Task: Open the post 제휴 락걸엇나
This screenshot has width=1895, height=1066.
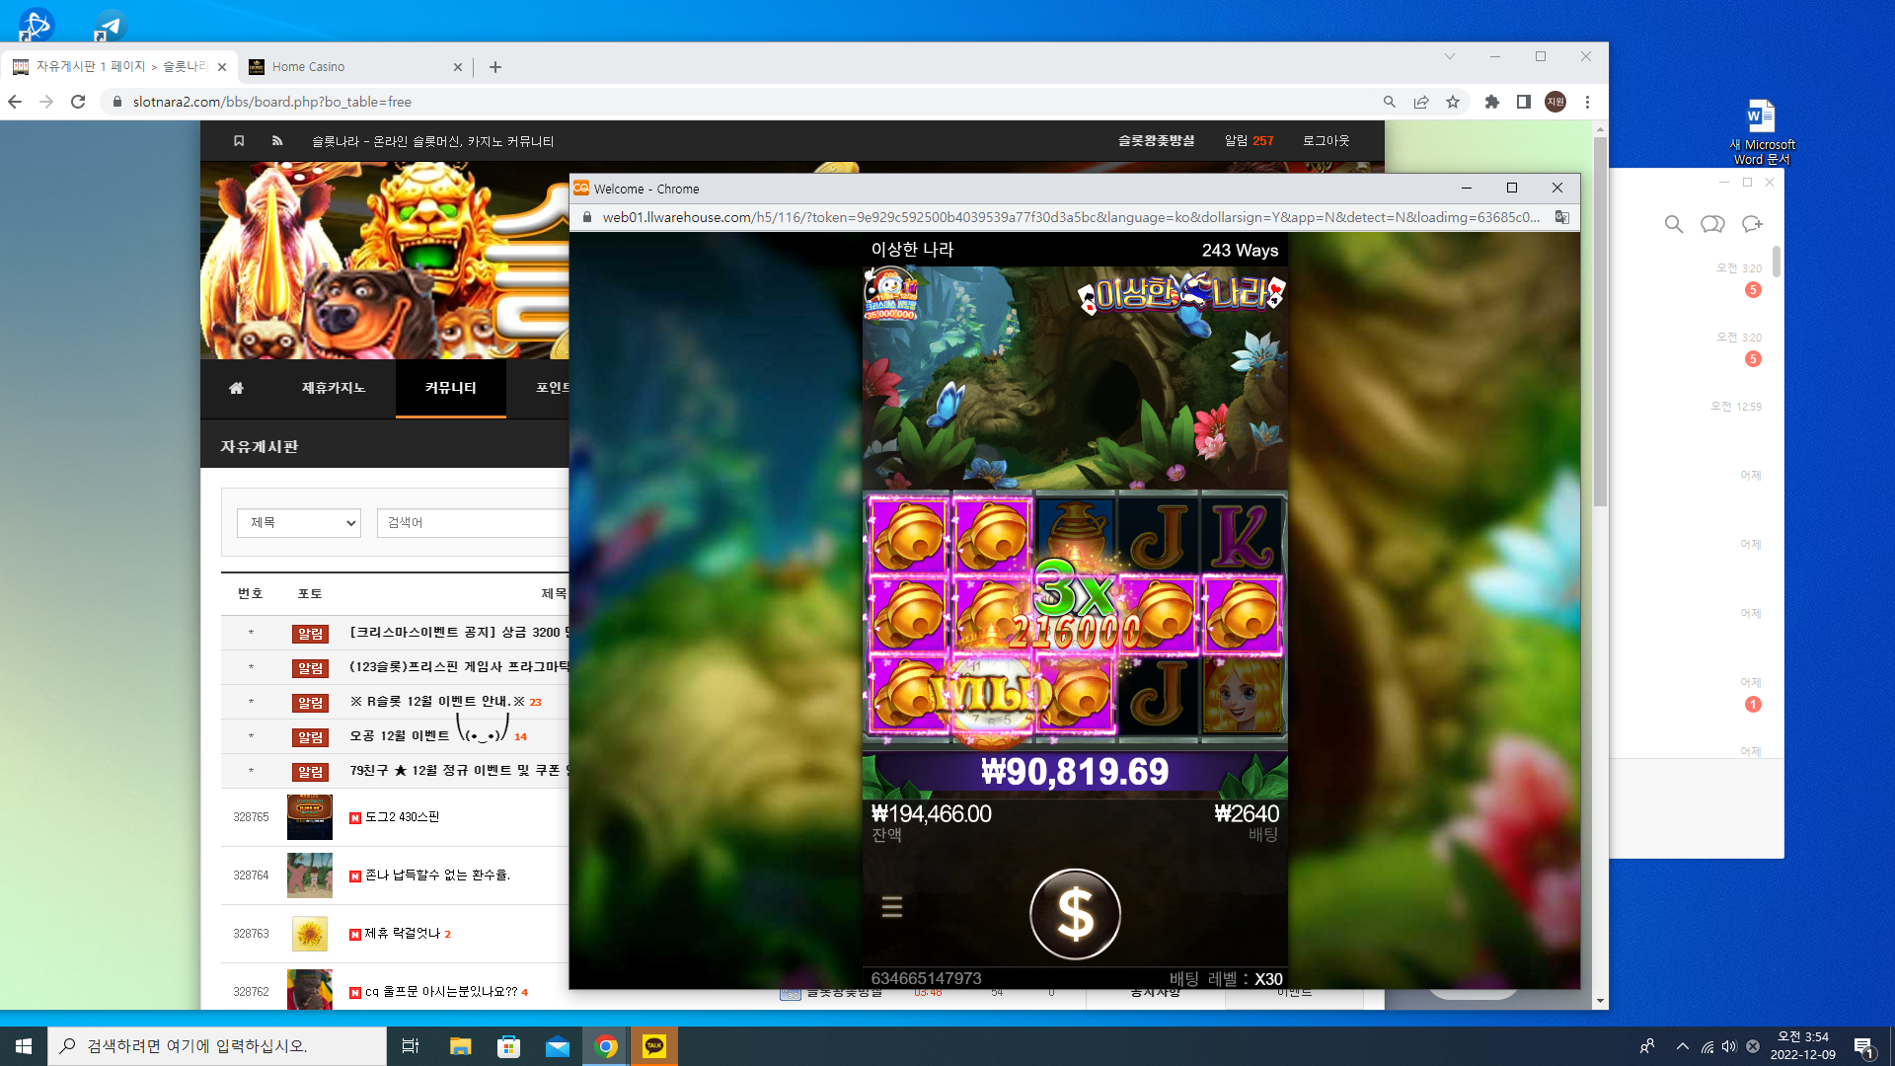Action: point(402,934)
